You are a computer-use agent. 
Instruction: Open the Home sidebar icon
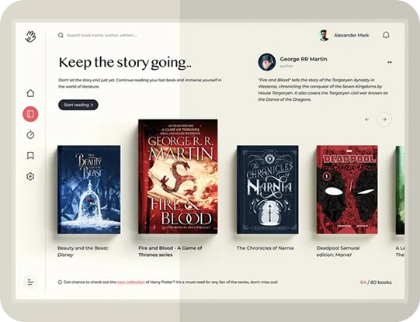pos(30,93)
